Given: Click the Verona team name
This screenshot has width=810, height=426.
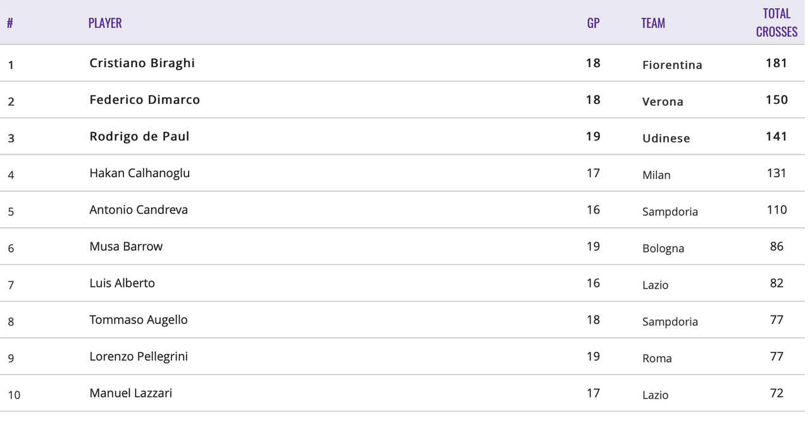Looking at the screenshot, I should 663,101.
